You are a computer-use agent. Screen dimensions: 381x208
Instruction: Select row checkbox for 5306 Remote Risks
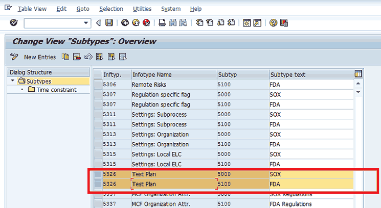pyautogui.click(x=98, y=85)
